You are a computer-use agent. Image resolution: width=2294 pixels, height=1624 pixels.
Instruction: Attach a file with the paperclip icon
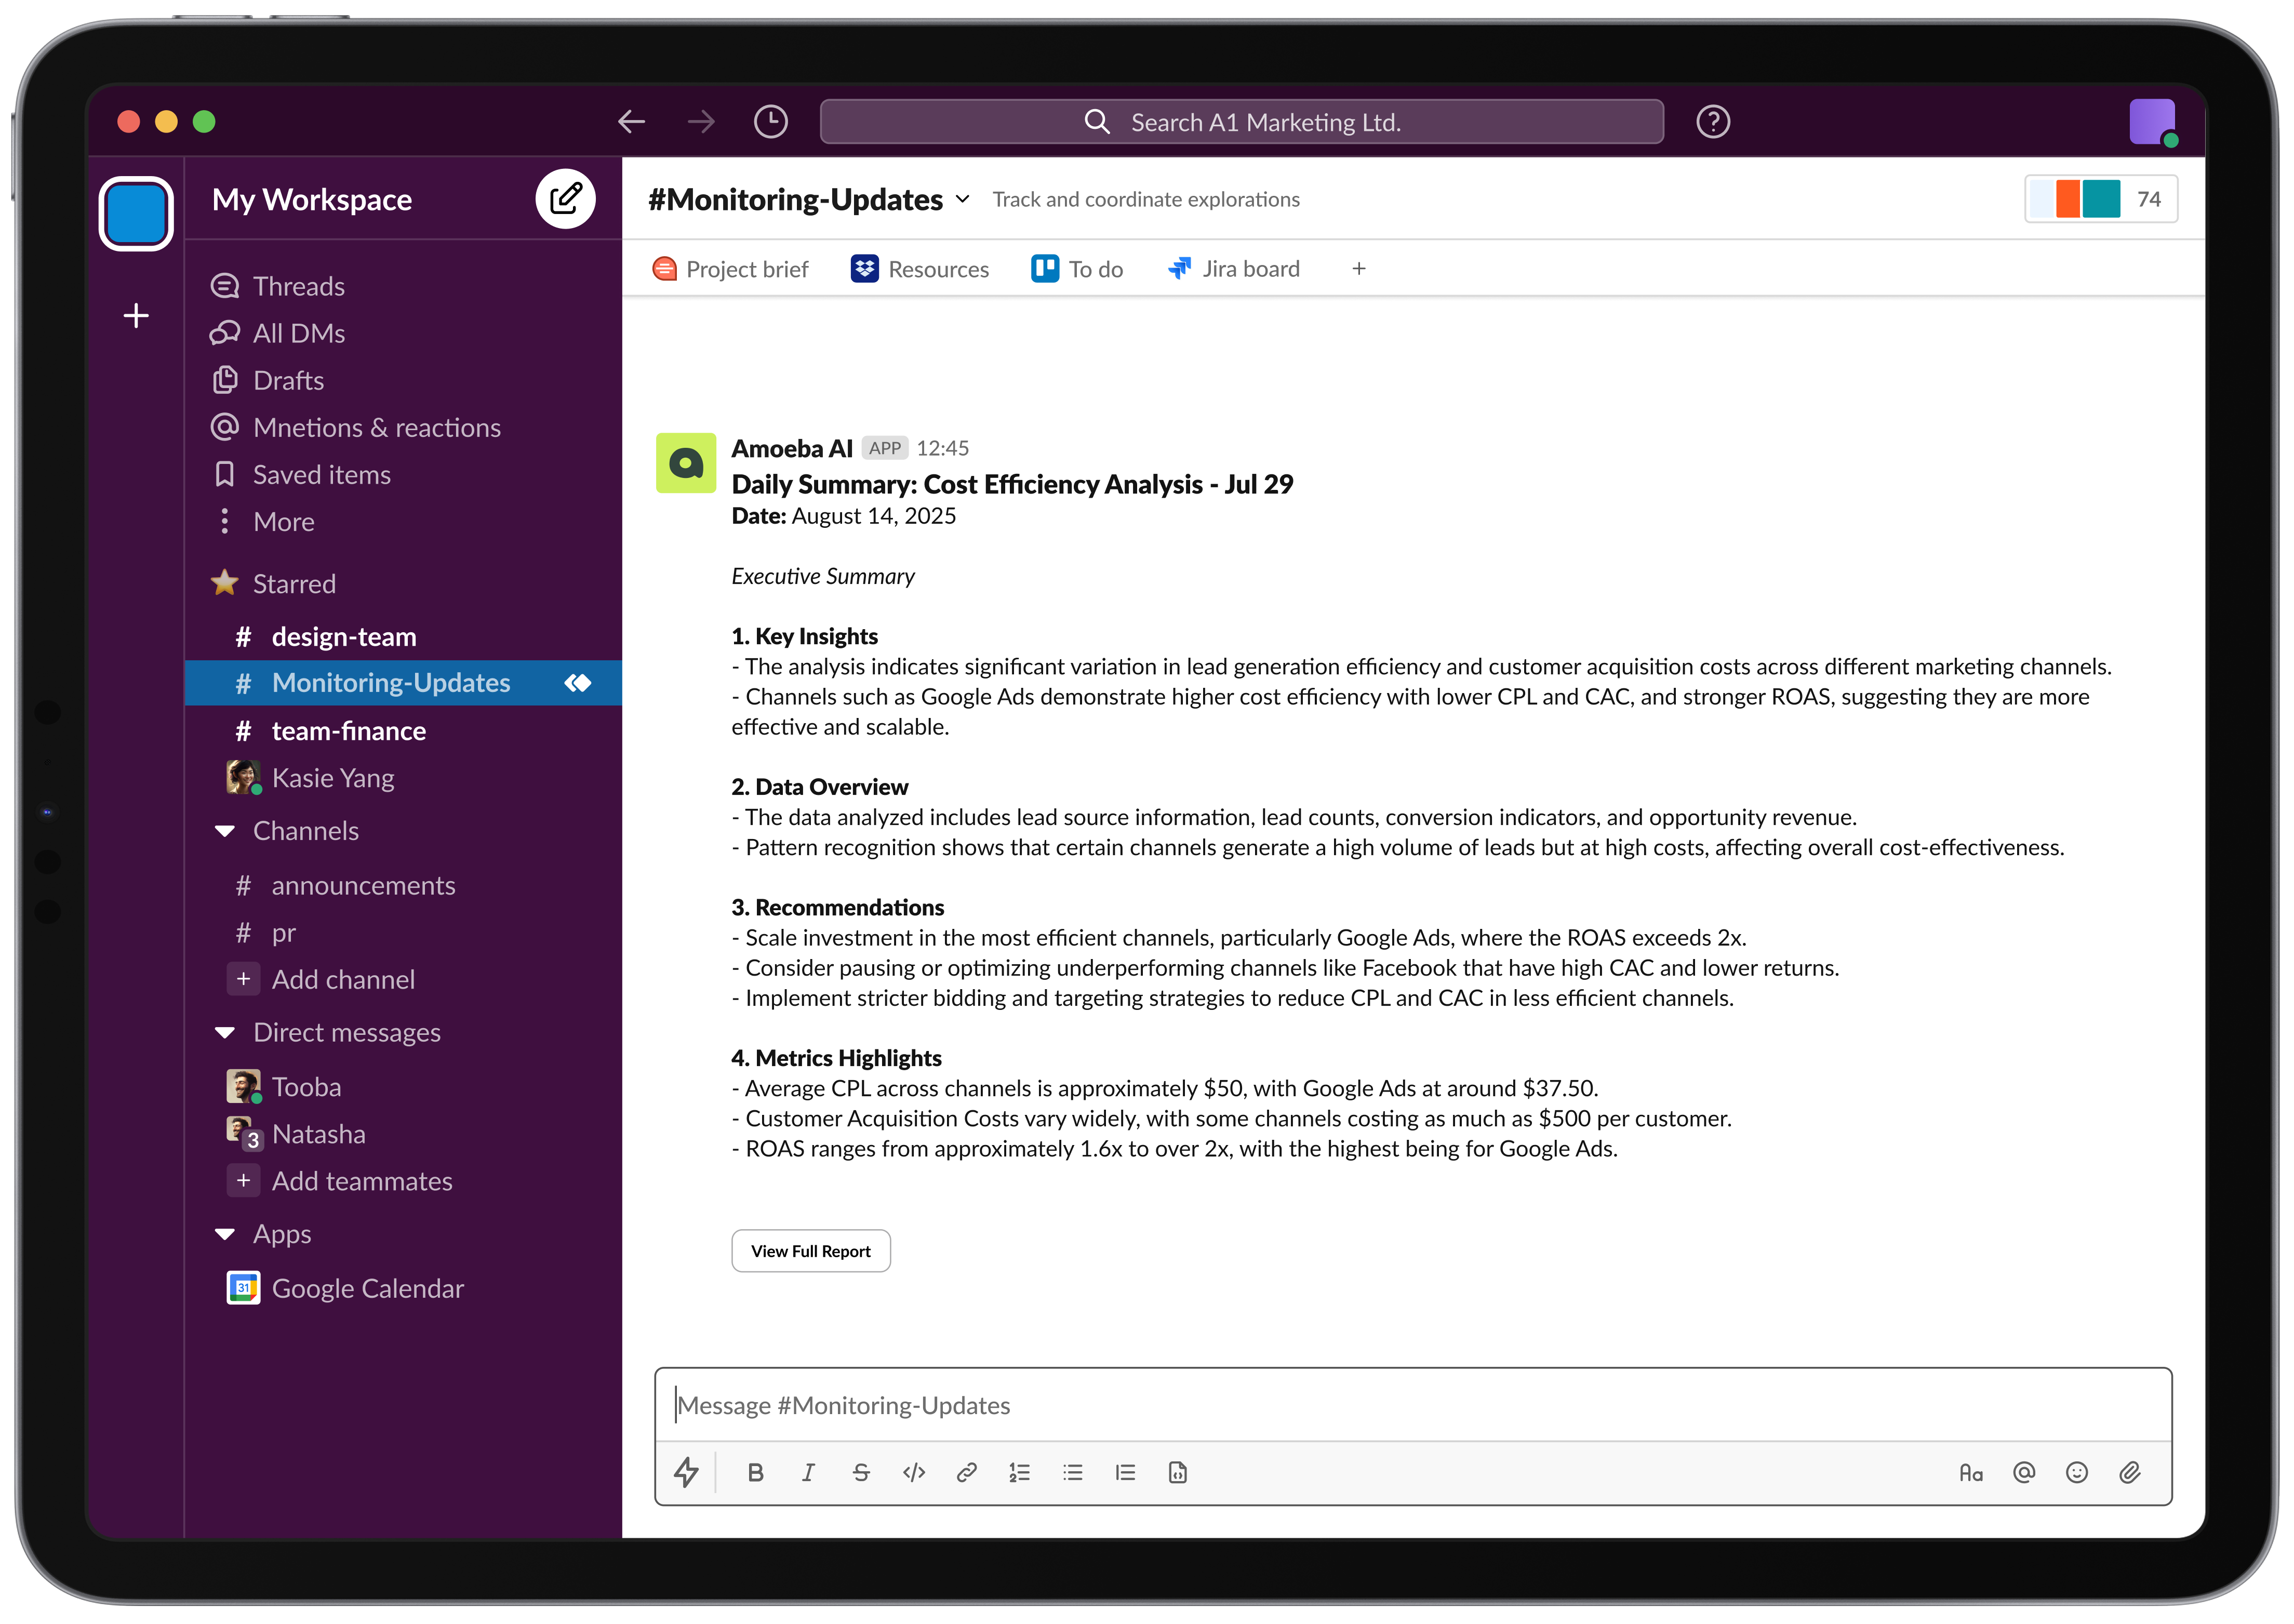2129,1472
